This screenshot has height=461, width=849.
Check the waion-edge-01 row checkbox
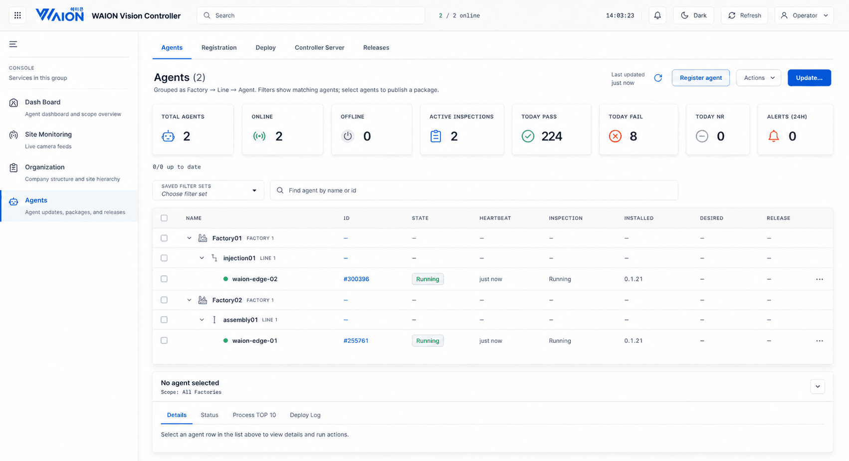(164, 340)
